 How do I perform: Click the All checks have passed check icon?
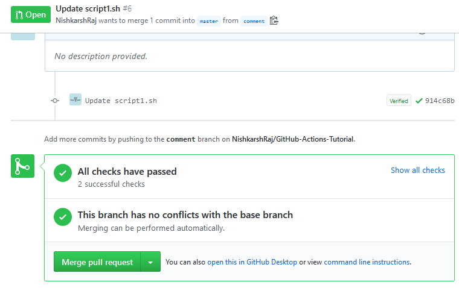click(63, 173)
